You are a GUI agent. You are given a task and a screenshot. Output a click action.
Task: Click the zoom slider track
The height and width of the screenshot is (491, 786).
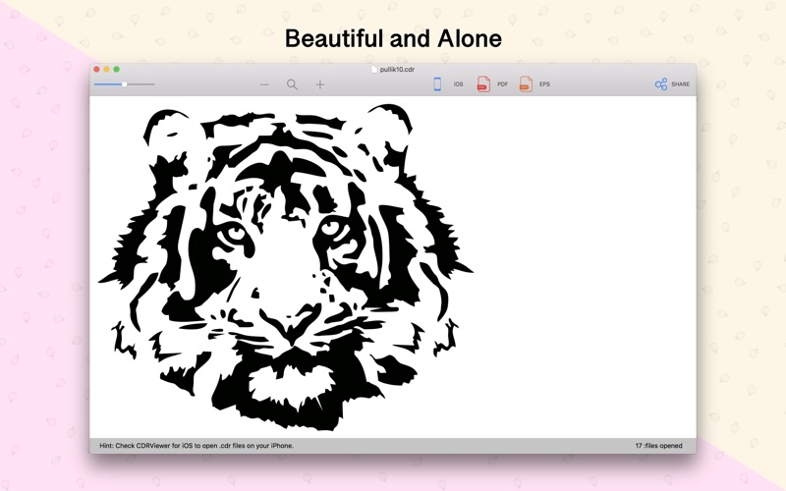tap(125, 84)
